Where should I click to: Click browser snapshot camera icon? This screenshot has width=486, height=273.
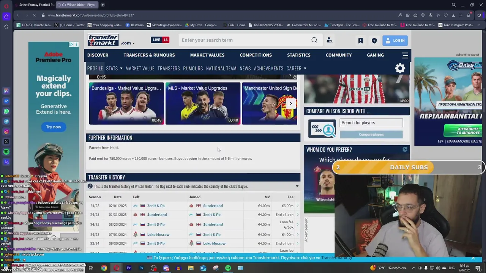(415, 15)
